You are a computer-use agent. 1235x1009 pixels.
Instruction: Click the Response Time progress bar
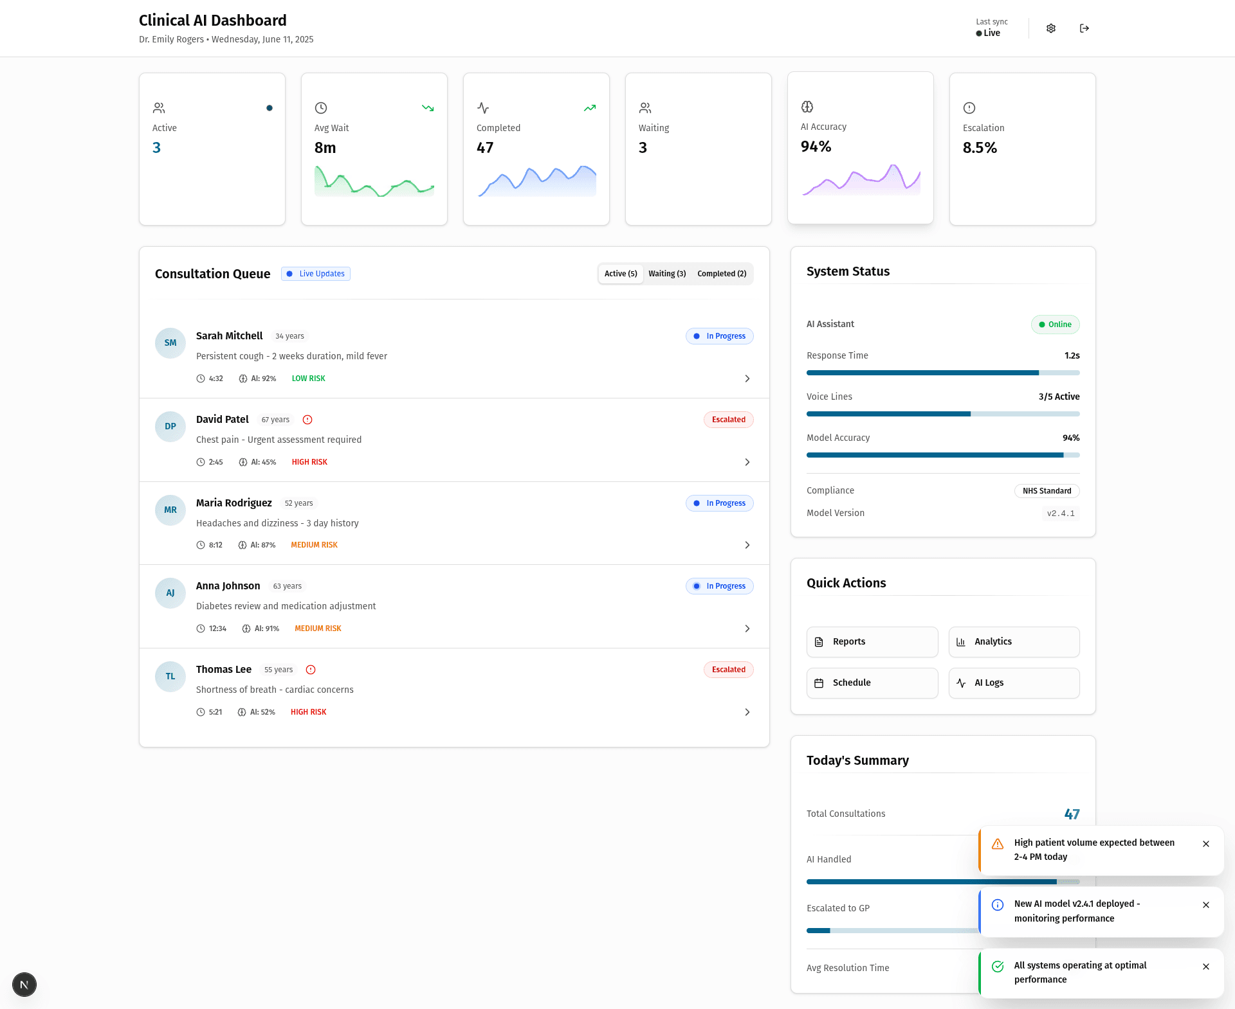coord(943,373)
